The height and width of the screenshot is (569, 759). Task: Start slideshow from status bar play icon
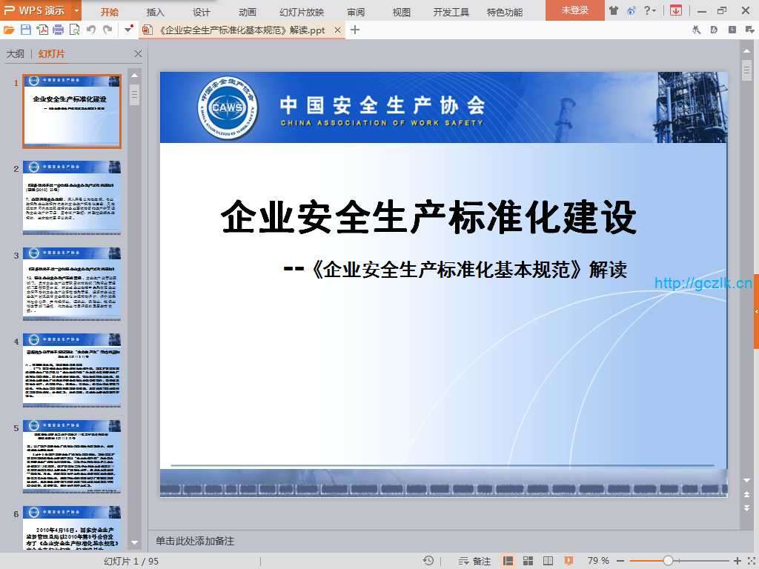(x=569, y=561)
